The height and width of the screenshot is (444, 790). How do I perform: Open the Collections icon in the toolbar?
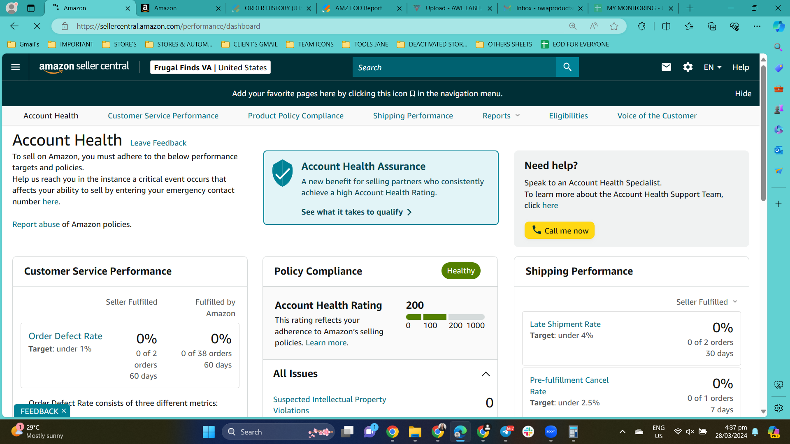pyautogui.click(x=712, y=26)
